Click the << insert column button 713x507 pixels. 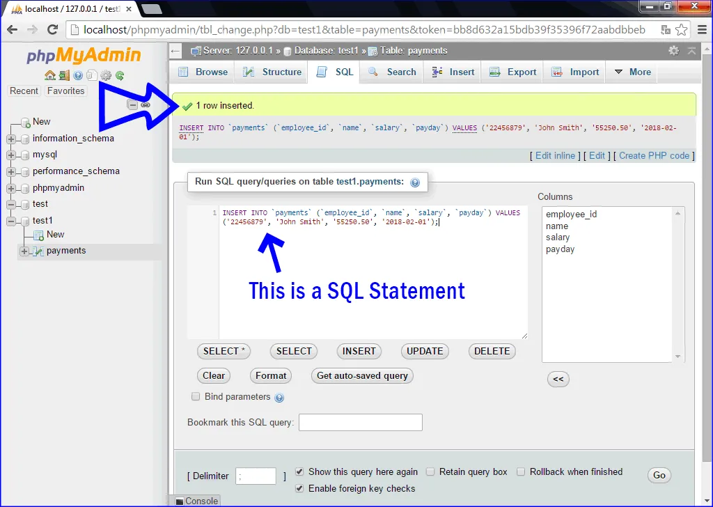click(x=558, y=379)
